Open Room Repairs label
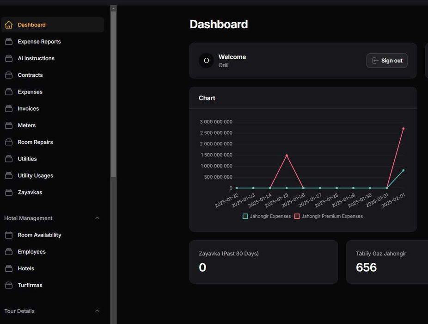Viewport: 428px width, 324px height. pyautogui.click(x=36, y=142)
